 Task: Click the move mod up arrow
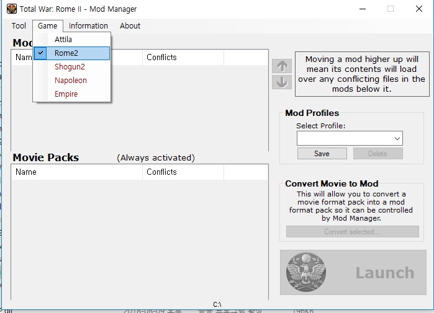(281, 66)
